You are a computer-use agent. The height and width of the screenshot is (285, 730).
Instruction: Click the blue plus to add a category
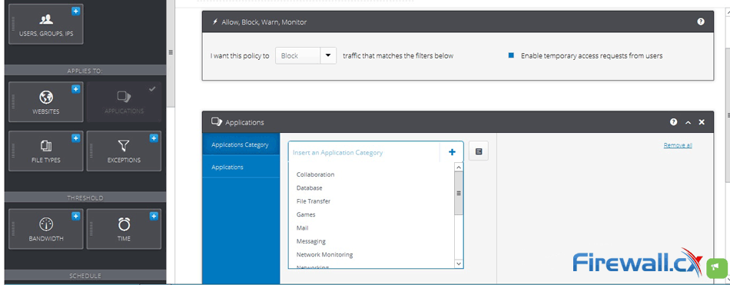(452, 152)
